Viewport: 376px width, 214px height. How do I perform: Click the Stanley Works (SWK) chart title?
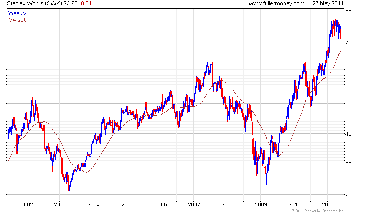click(35, 3)
